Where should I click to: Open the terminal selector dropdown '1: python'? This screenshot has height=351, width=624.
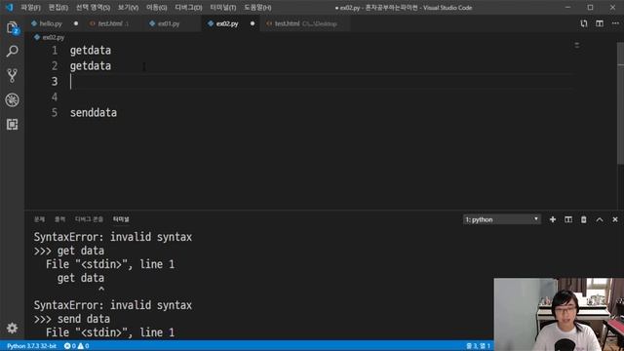502,219
